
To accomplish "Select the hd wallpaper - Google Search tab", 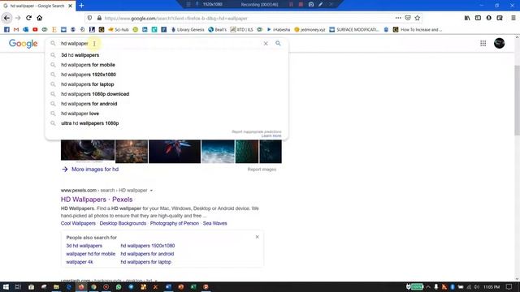I will (x=37, y=6).
